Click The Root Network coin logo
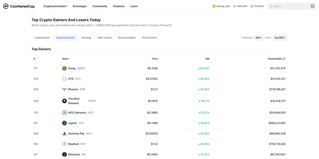 click(x=64, y=101)
